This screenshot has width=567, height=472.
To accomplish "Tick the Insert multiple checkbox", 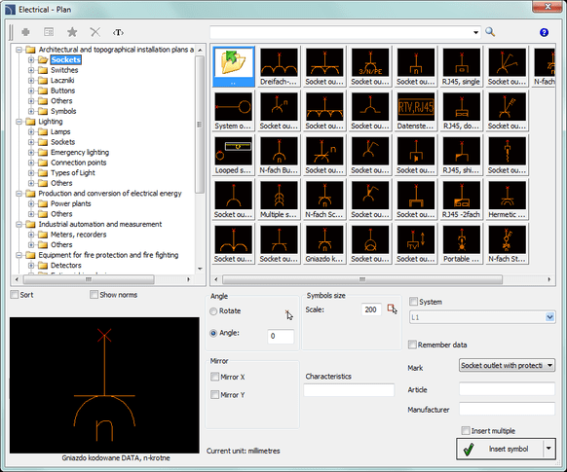I will [466, 430].
